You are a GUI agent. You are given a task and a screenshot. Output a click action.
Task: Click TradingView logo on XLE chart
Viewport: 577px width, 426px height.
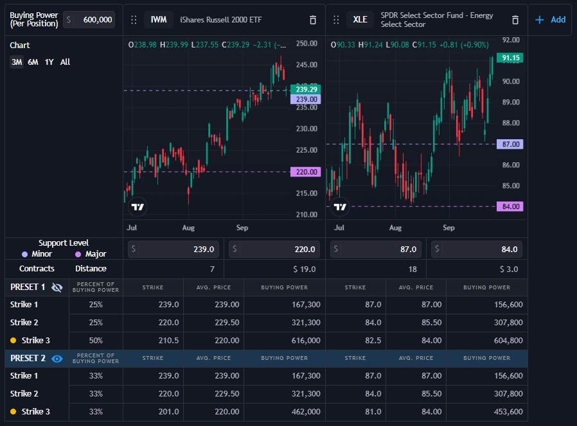coord(340,207)
